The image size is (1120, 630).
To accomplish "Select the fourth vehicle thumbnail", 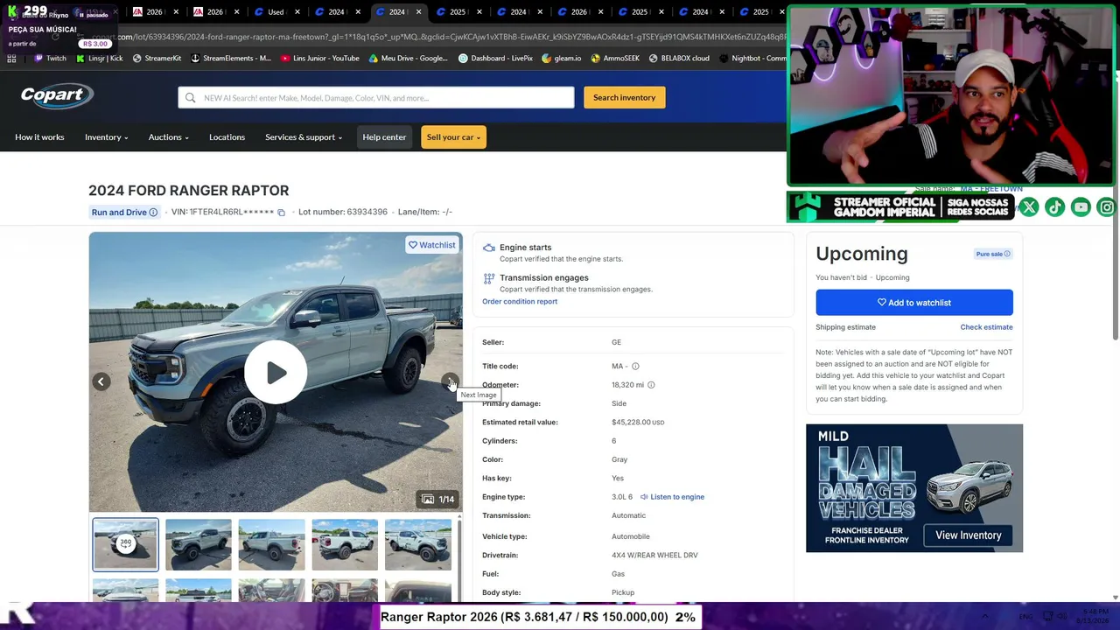I will (x=345, y=544).
